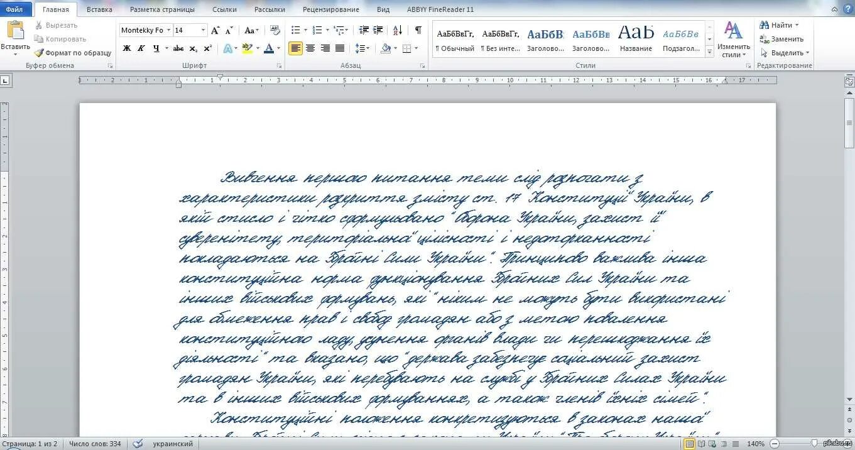Align text left
The height and width of the screenshot is (450, 855).
tap(295, 48)
